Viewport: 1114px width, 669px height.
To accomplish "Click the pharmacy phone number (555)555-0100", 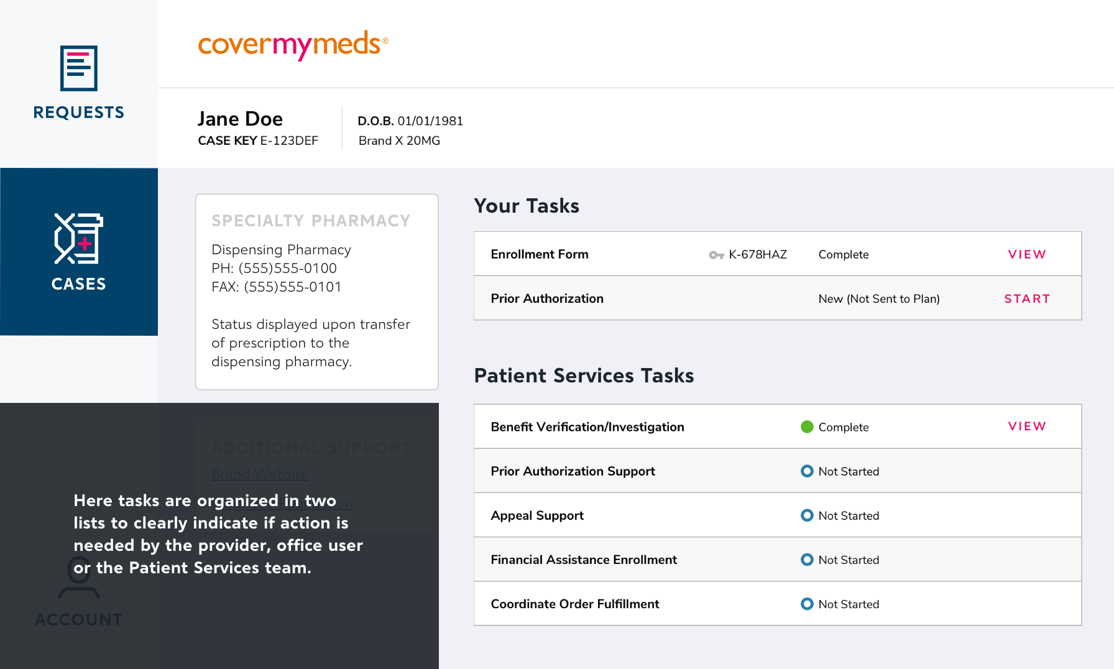I will (x=288, y=268).
